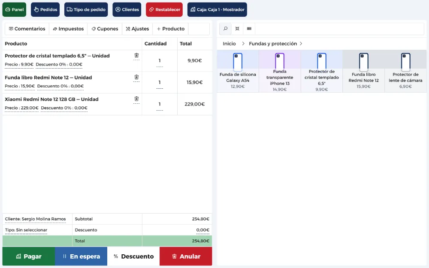Screen dimensions: 429x268
Task: Click the search magnifier icon
Action: tap(226, 29)
